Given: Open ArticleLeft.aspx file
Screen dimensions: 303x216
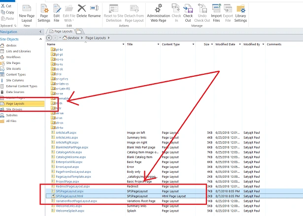Looking at the screenshot, I should tap(66, 133).
